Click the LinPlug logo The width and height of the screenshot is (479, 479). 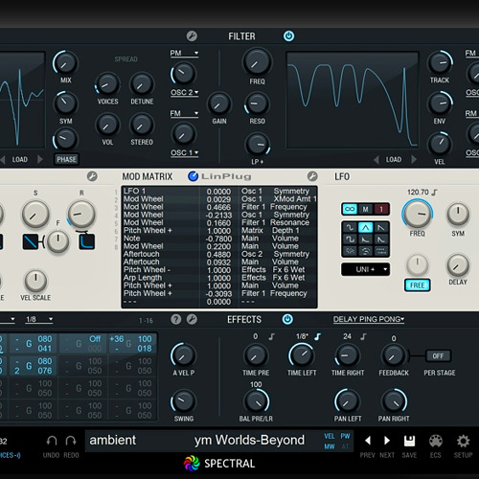[219, 176]
